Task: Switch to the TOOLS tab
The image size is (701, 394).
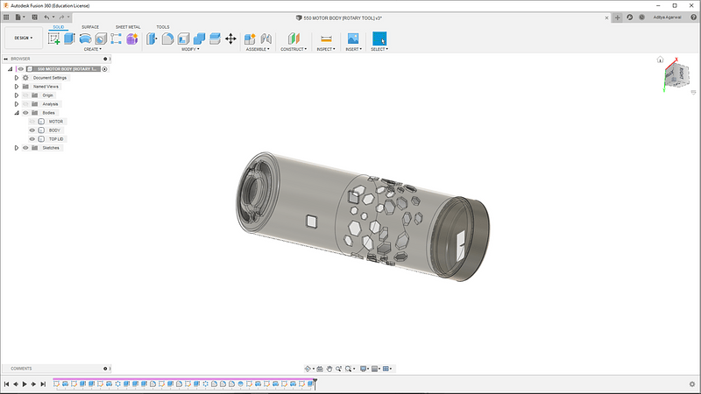Action: pos(163,27)
